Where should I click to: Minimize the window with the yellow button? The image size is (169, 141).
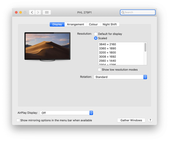[x=21, y=12]
